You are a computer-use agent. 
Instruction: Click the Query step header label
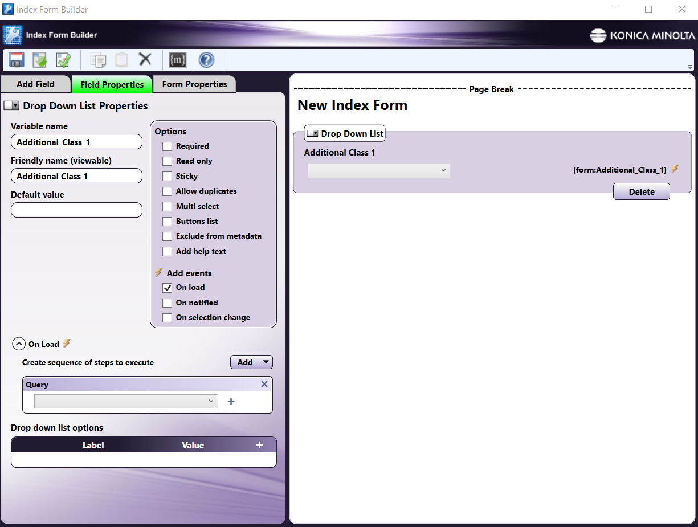coord(37,385)
